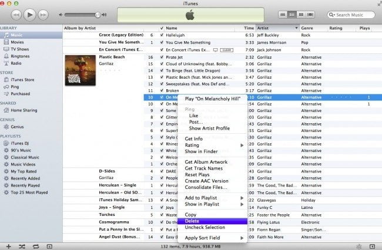Uncheck the To Binge track checkbox
The image size is (382, 250).
click(x=162, y=70)
